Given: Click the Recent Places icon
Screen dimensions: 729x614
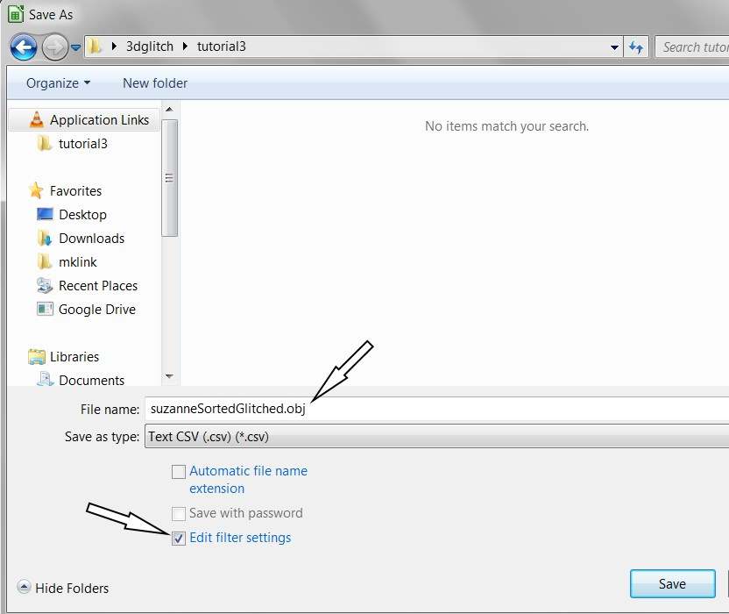Looking at the screenshot, I should 45,285.
